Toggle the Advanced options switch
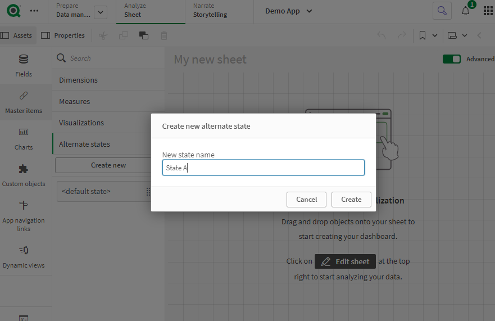495x321 pixels. click(451, 59)
